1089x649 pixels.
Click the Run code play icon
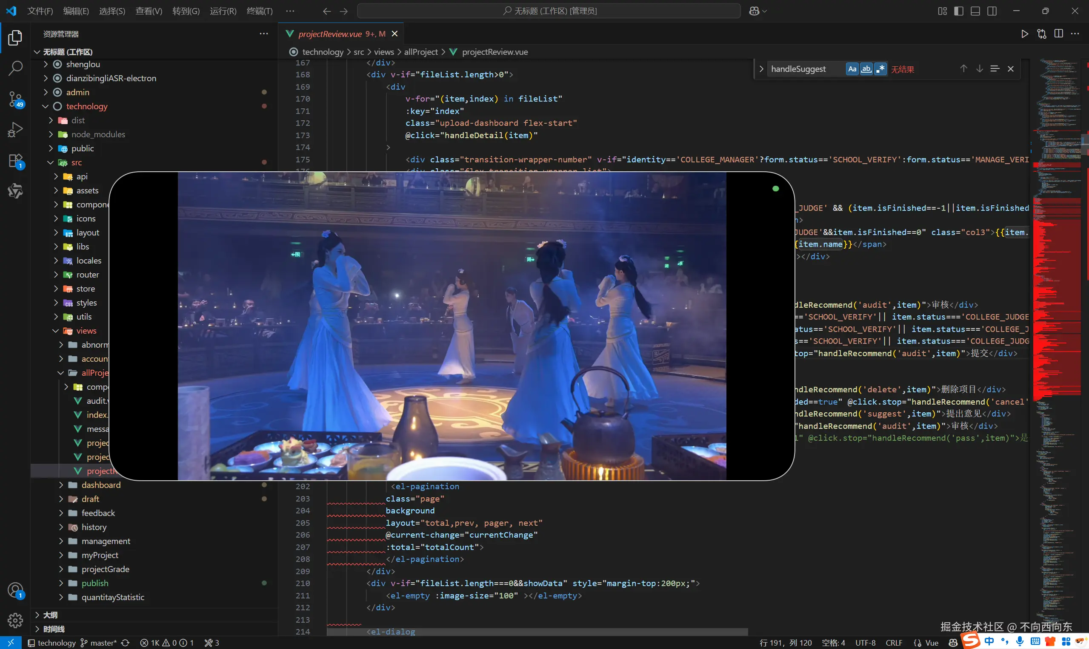tap(1025, 34)
